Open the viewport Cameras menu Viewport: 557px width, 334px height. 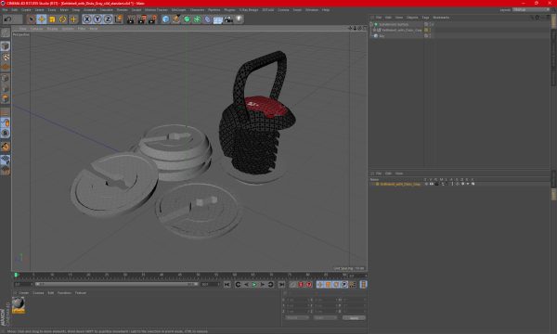point(36,29)
